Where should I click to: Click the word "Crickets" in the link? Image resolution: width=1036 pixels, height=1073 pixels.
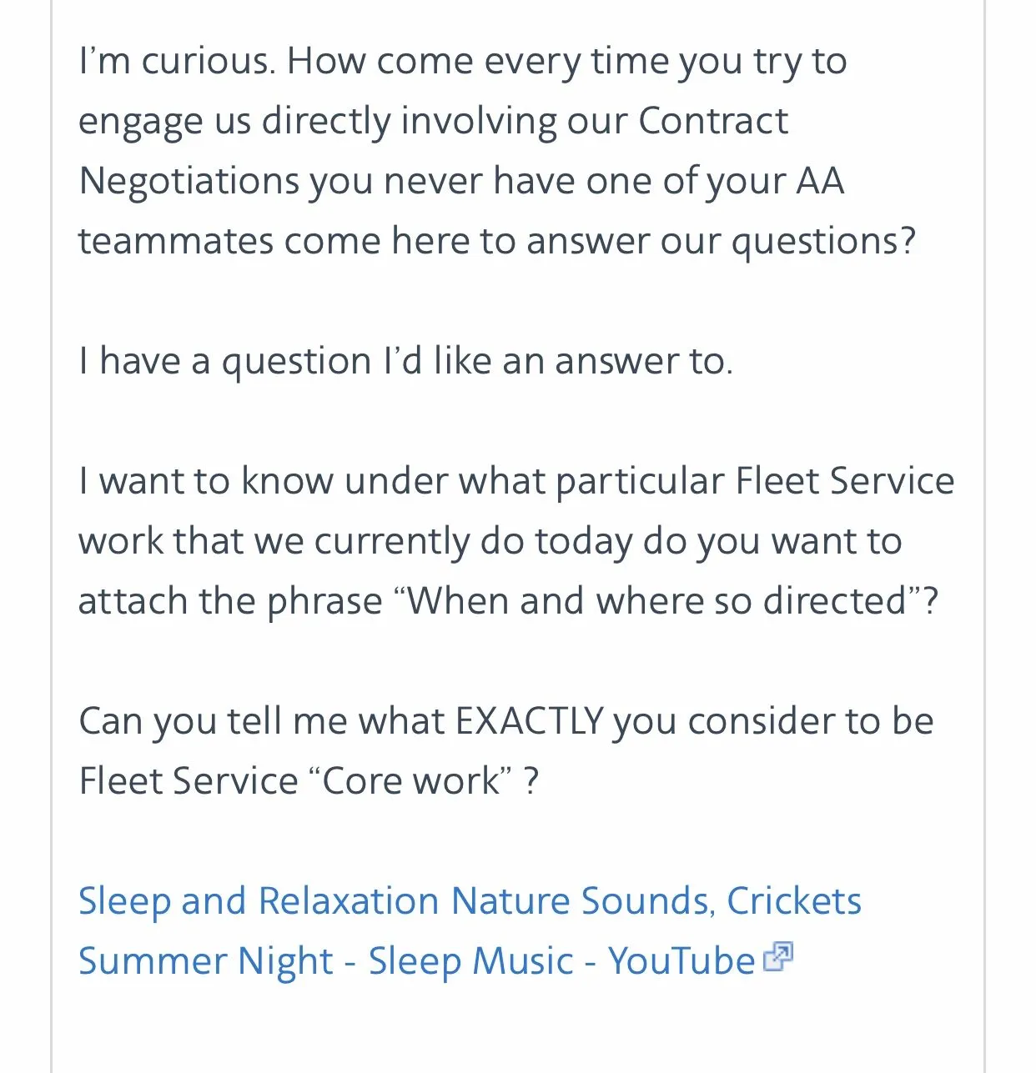pos(793,901)
